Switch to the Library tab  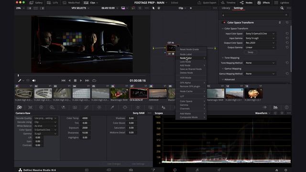[226, 8]
